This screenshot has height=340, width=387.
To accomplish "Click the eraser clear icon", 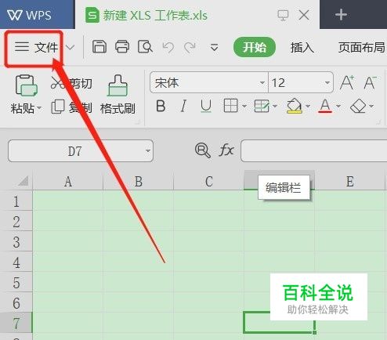I will pos(358,106).
